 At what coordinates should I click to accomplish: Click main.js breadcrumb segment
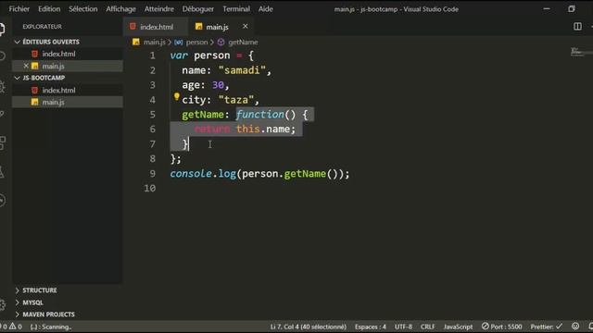click(x=155, y=43)
